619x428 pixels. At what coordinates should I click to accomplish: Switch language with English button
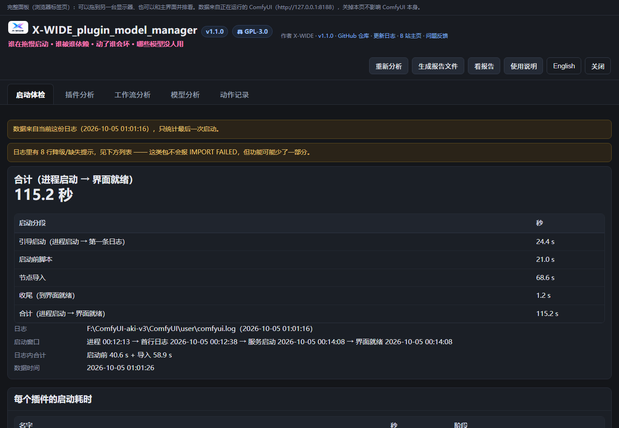point(564,66)
